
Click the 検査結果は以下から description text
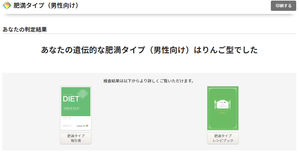pyautogui.click(x=149, y=81)
